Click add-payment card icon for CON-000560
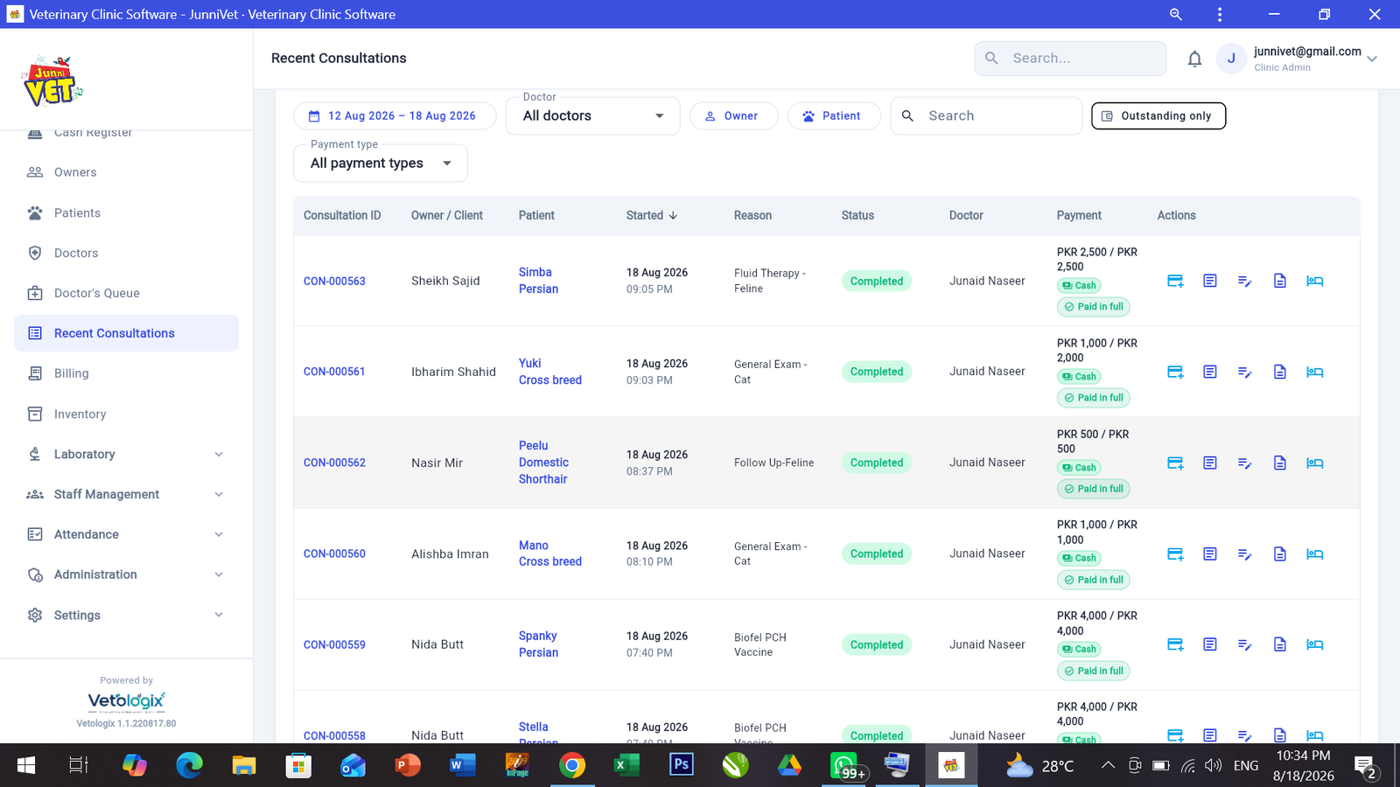Screen dimensions: 1400x787 click(1175, 554)
